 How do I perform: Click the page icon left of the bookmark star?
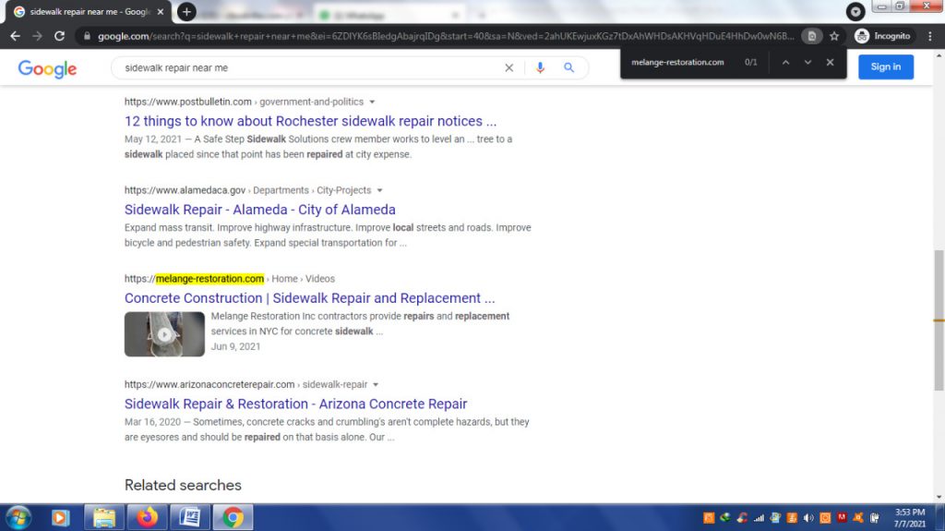tap(812, 36)
